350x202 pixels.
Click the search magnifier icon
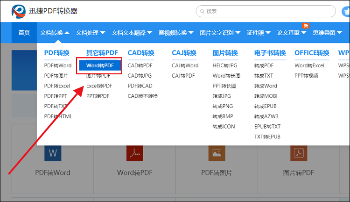[202, 11]
